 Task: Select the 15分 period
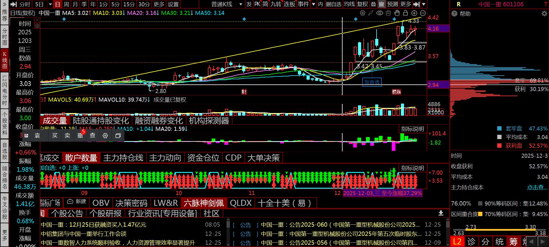pyautogui.click(x=129, y=4)
